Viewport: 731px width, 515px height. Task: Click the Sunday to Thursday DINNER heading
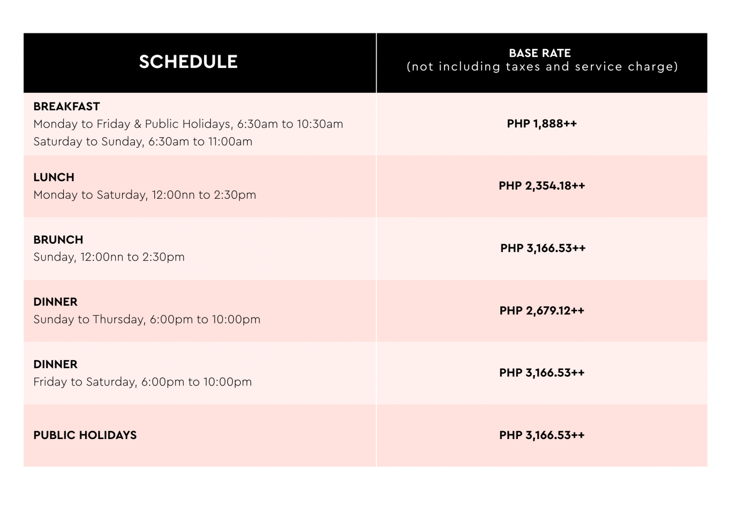click(55, 302)
